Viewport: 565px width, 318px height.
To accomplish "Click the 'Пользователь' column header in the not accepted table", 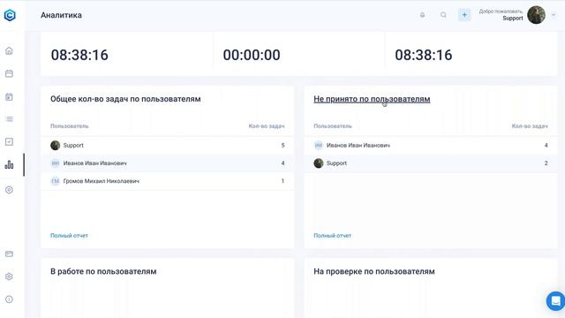I will (333, 126).
